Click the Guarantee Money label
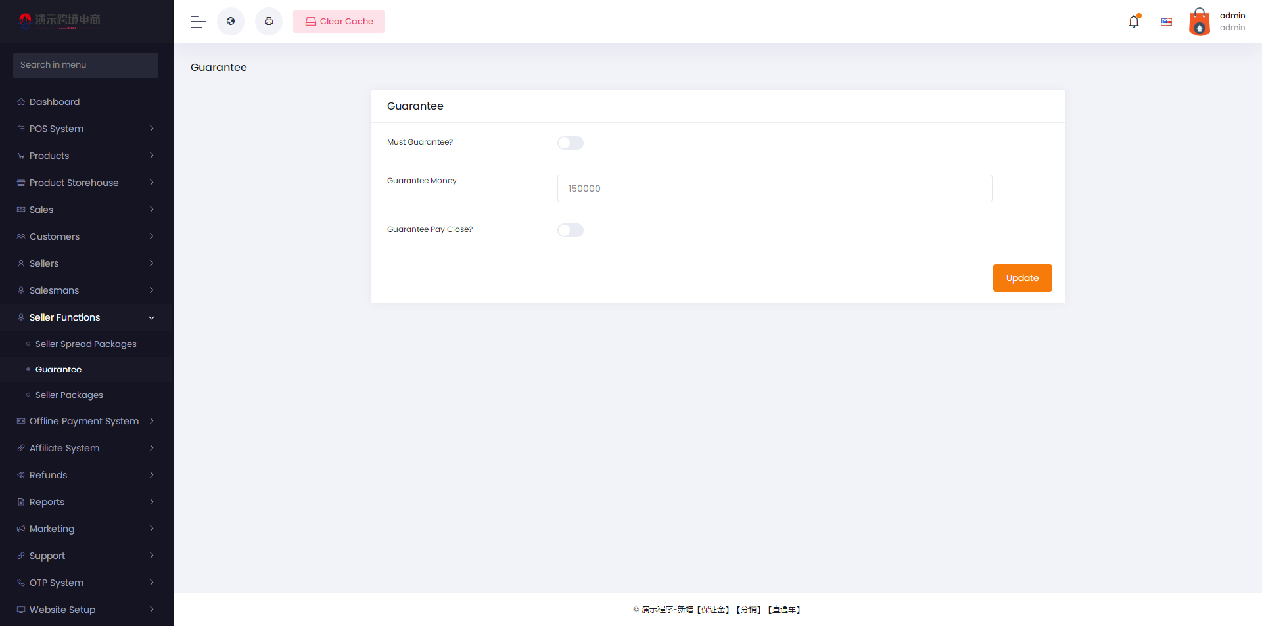The height and width of the screenshot is (626, 1262). [422, 181]
